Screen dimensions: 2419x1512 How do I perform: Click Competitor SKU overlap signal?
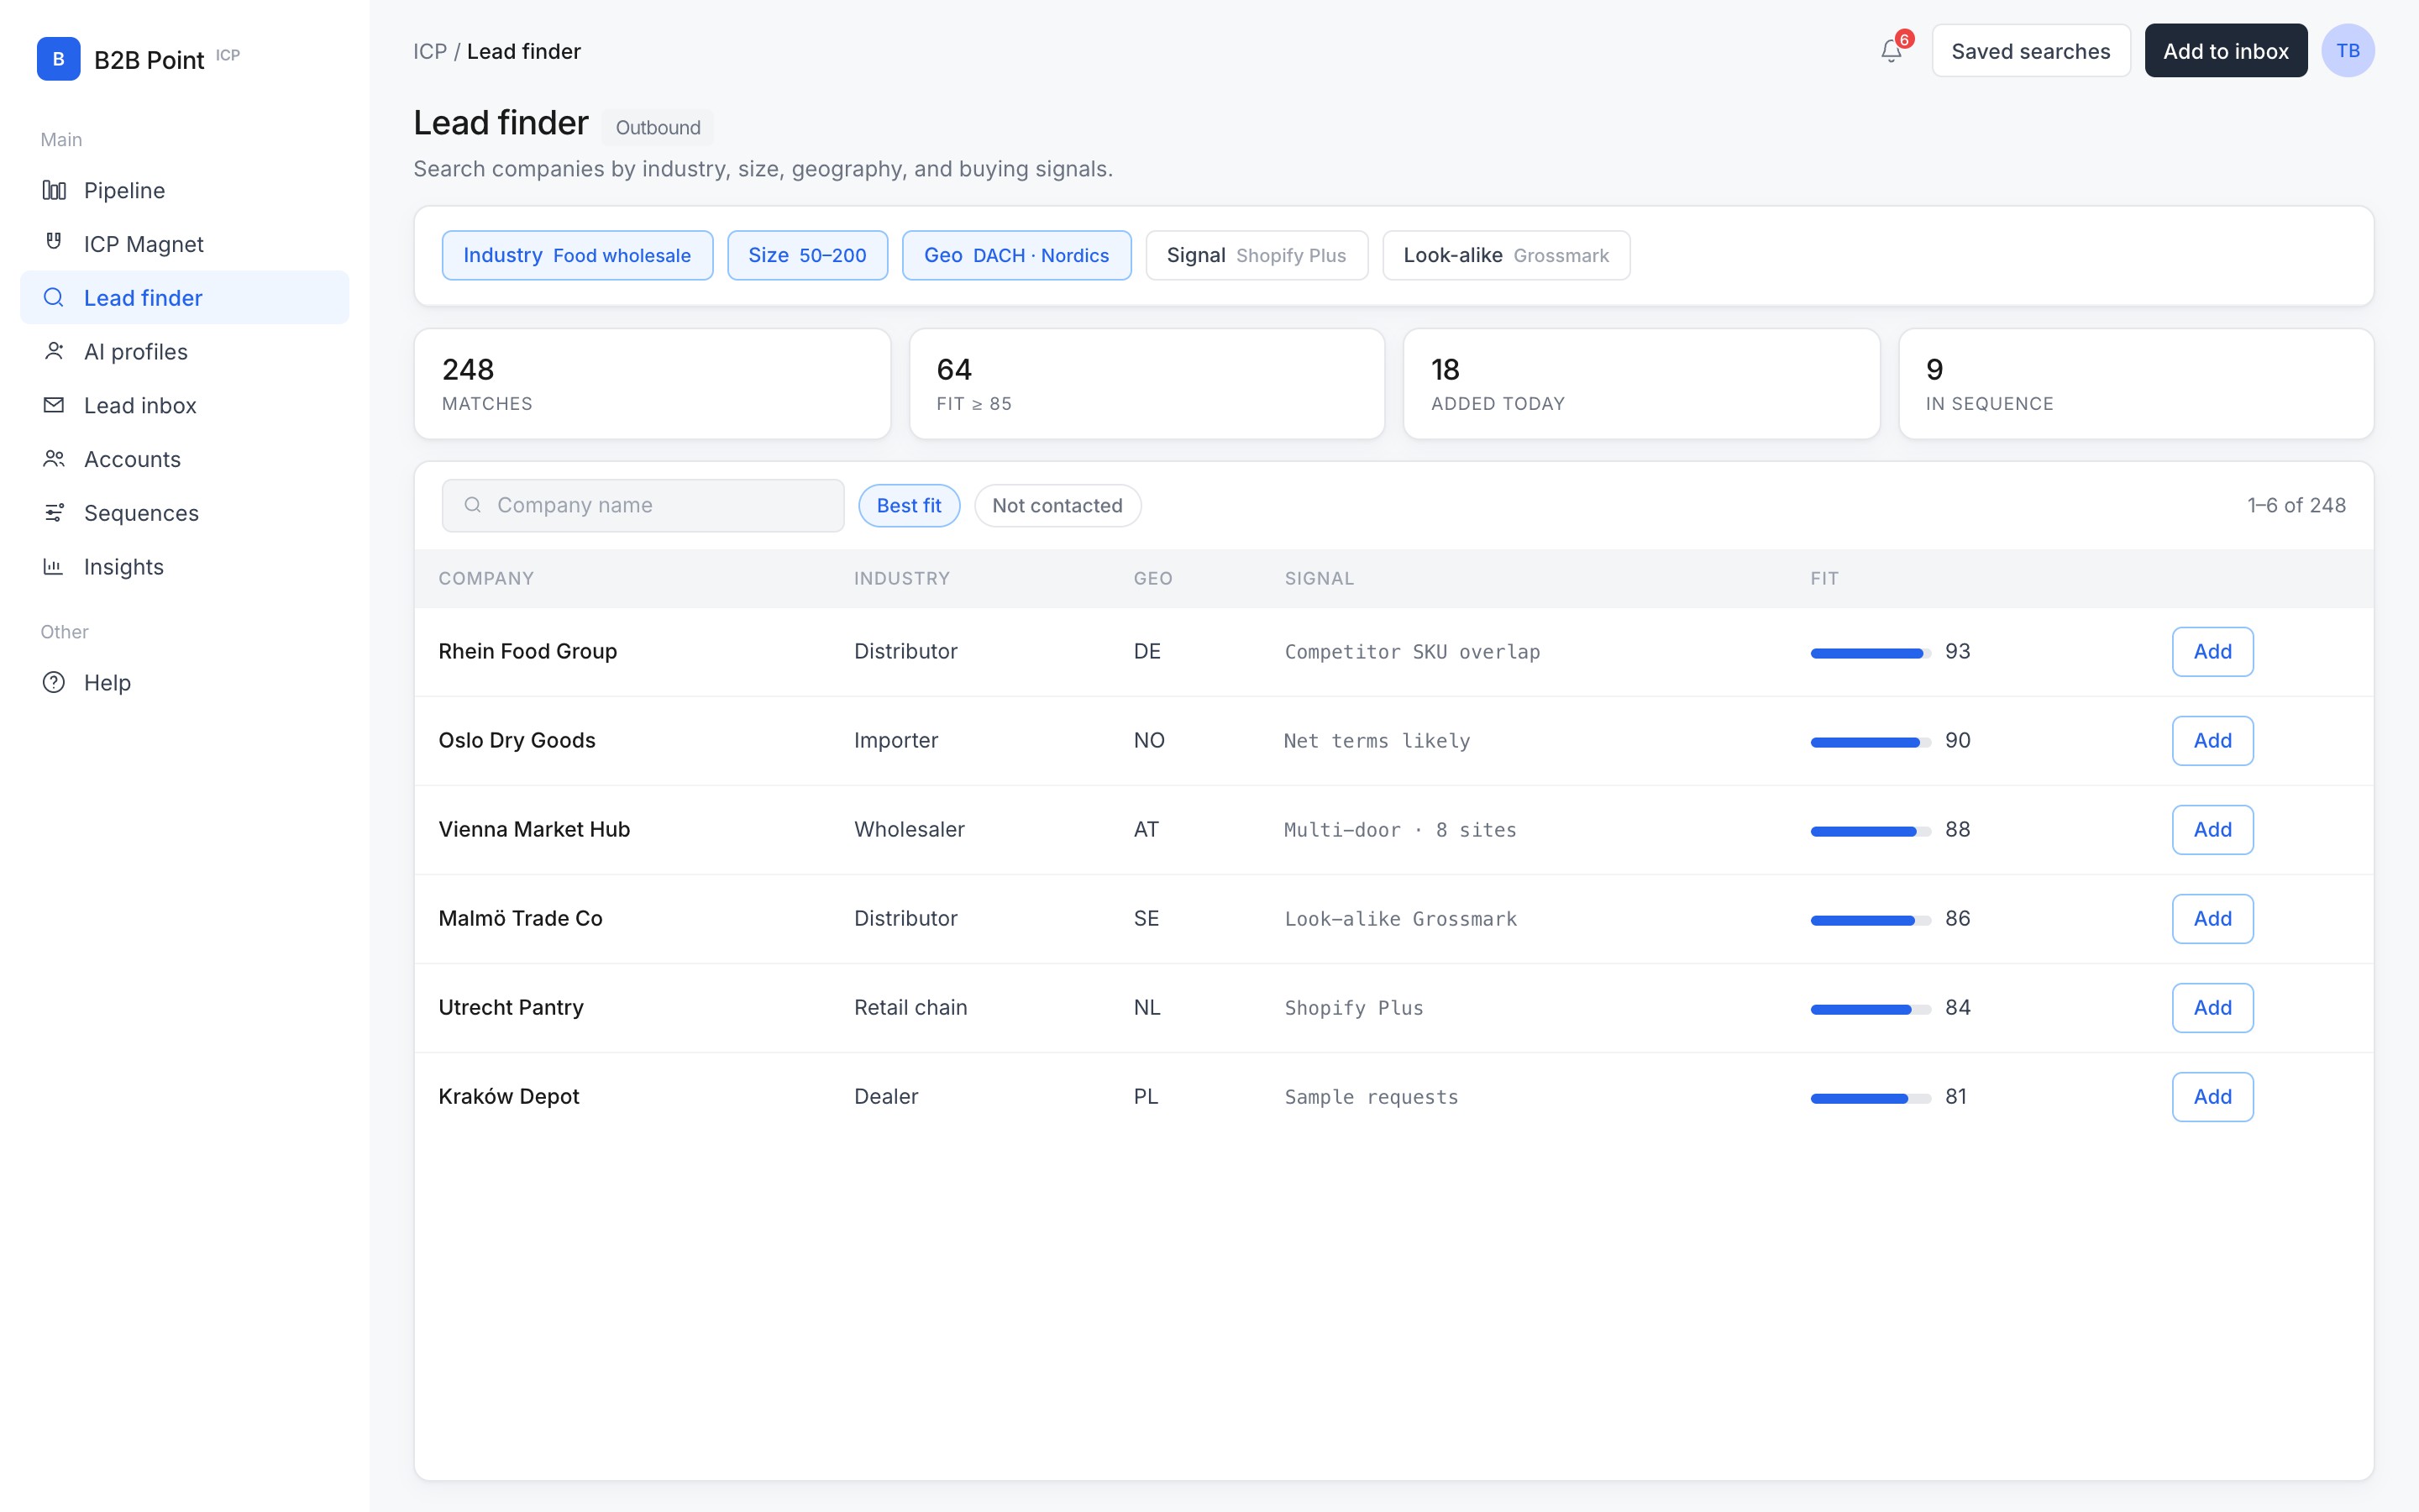click(1411, 652)
